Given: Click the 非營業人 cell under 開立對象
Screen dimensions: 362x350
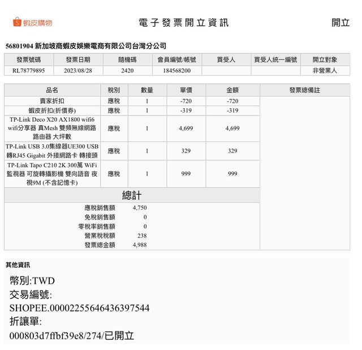Looking at the screenshot, I should (325, 71).
